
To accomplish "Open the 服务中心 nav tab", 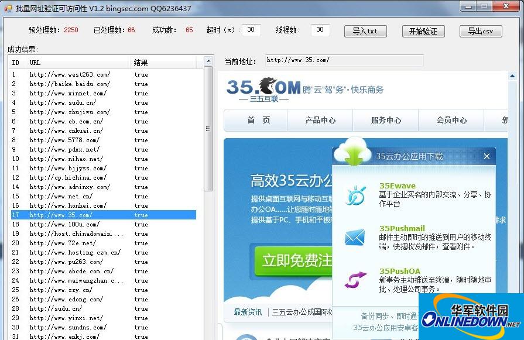I will pyautogui.click(x=386, y=120).
